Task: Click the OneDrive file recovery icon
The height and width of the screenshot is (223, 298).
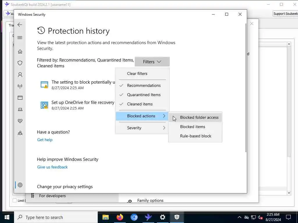Action: point(44,105)
